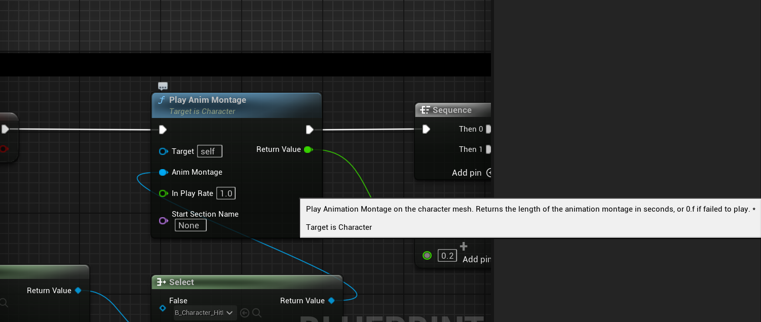Open the B_Character_Hit asset dropdown
Viewport: 761px width, 322px height.
pos(205,313)
